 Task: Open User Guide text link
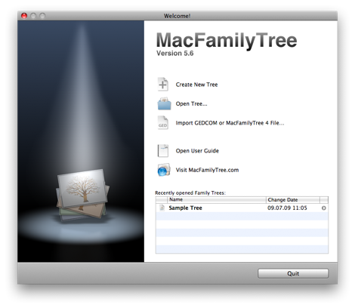197,151
